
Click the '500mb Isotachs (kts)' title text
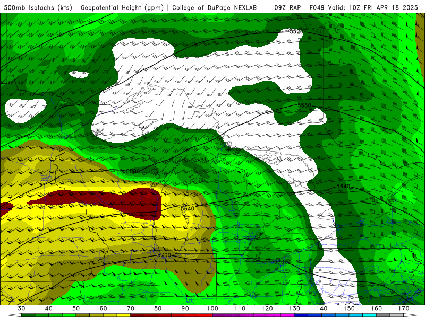pyautogui.click(x=38, y=7)
